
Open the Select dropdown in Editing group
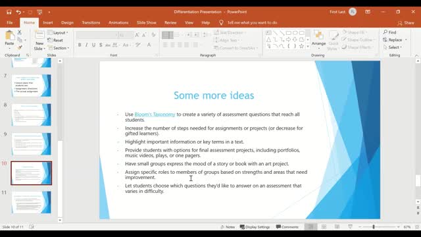pos(393,47)
